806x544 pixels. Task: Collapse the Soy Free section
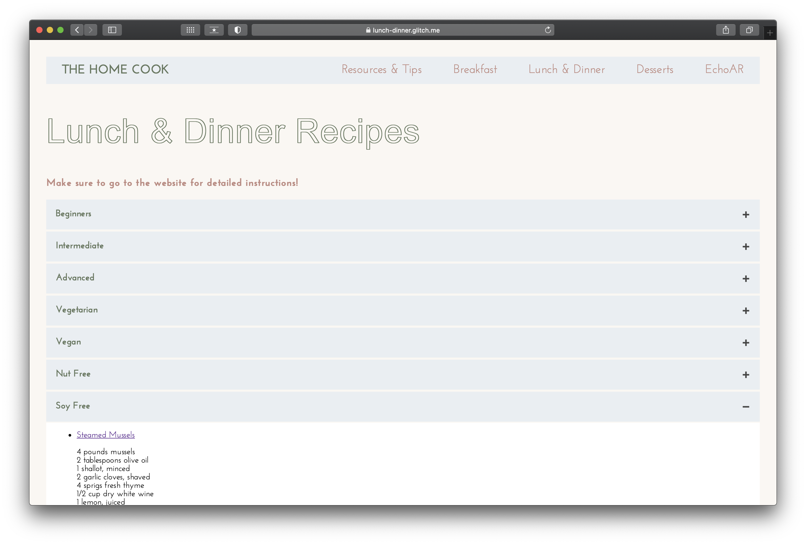coord(746,406)
